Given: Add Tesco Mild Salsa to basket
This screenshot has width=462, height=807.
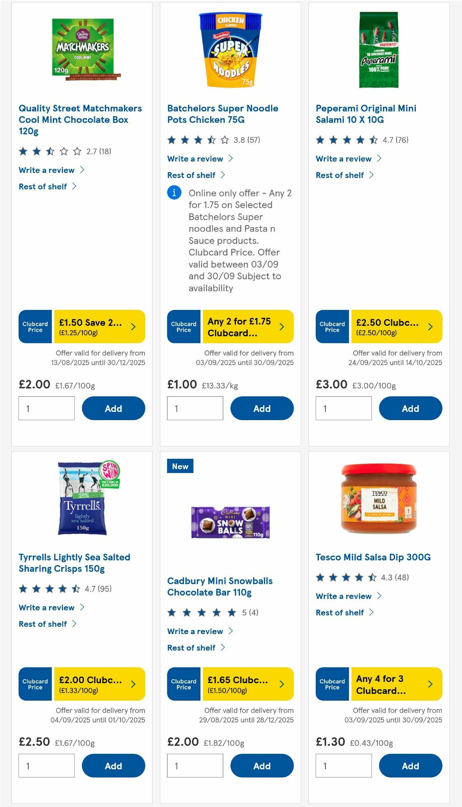Looking at the screenshot, I should click(x=410, y=765).
